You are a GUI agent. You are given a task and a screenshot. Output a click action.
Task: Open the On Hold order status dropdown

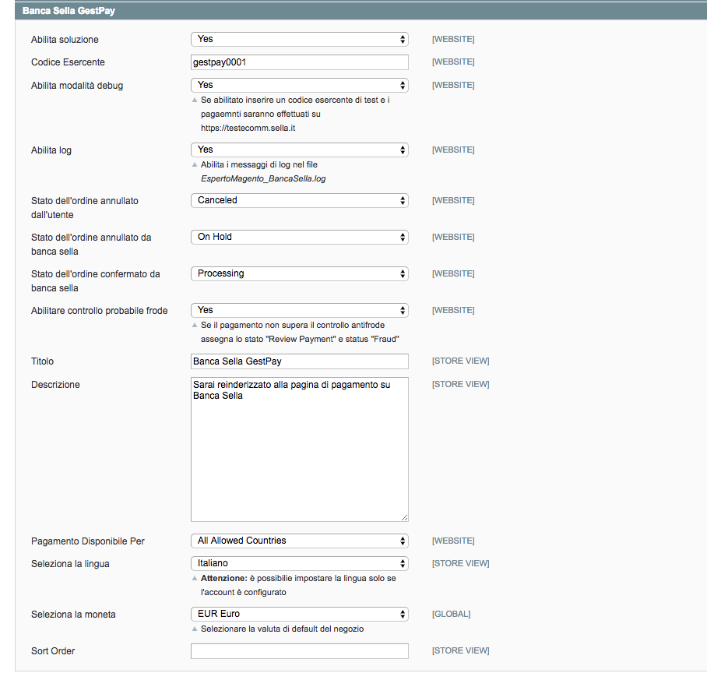coord(300,237)
